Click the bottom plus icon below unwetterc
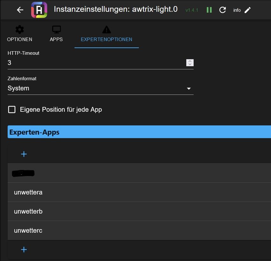 [24, 250]
